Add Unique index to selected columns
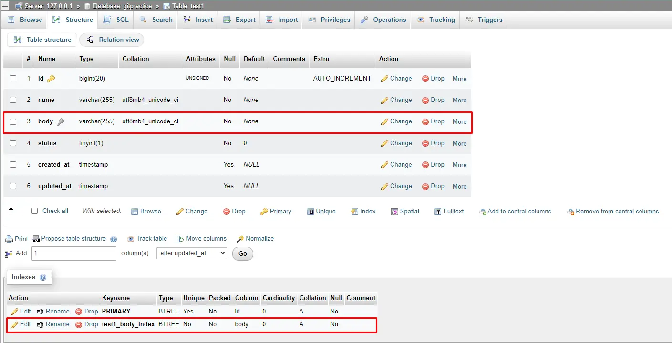This screenshot has height=343, width=672. coord(321,211)
